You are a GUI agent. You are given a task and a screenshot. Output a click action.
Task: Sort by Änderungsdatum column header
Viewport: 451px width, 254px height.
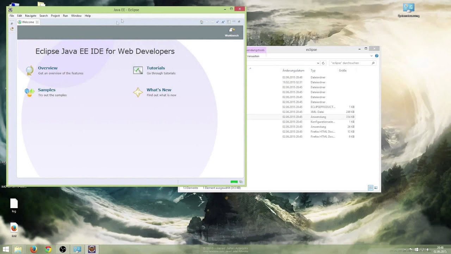pyautogui.click(x=293, y=71)
